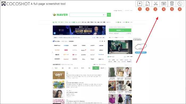The width and height of the screenshot is (186, 104).
Task: Click the Pay link in Naver navigation
Action: pyautogui.click(x=77, y=22)
